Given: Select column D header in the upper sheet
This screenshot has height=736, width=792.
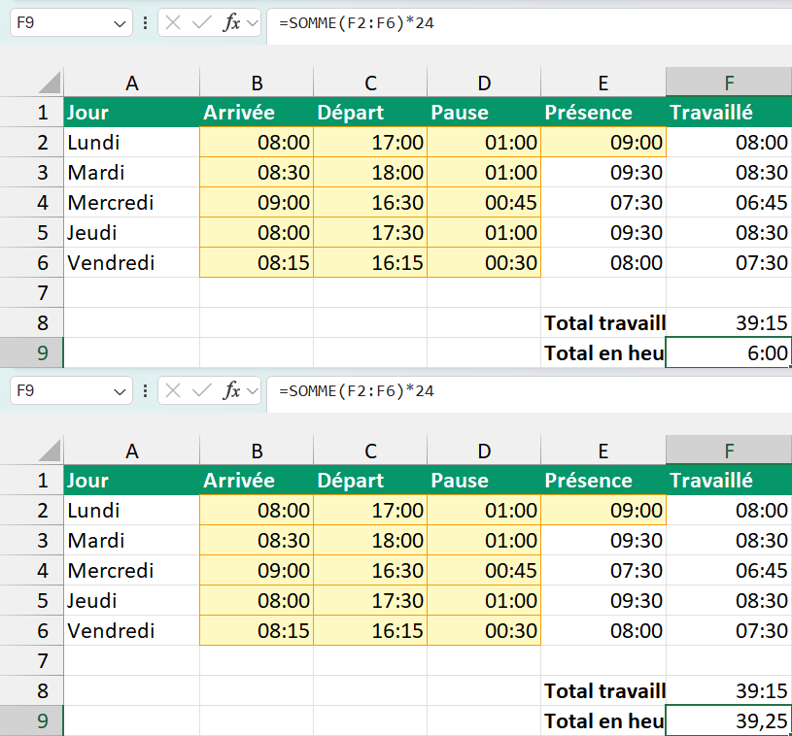Looking at the screenshot, I should pos(484,83).
